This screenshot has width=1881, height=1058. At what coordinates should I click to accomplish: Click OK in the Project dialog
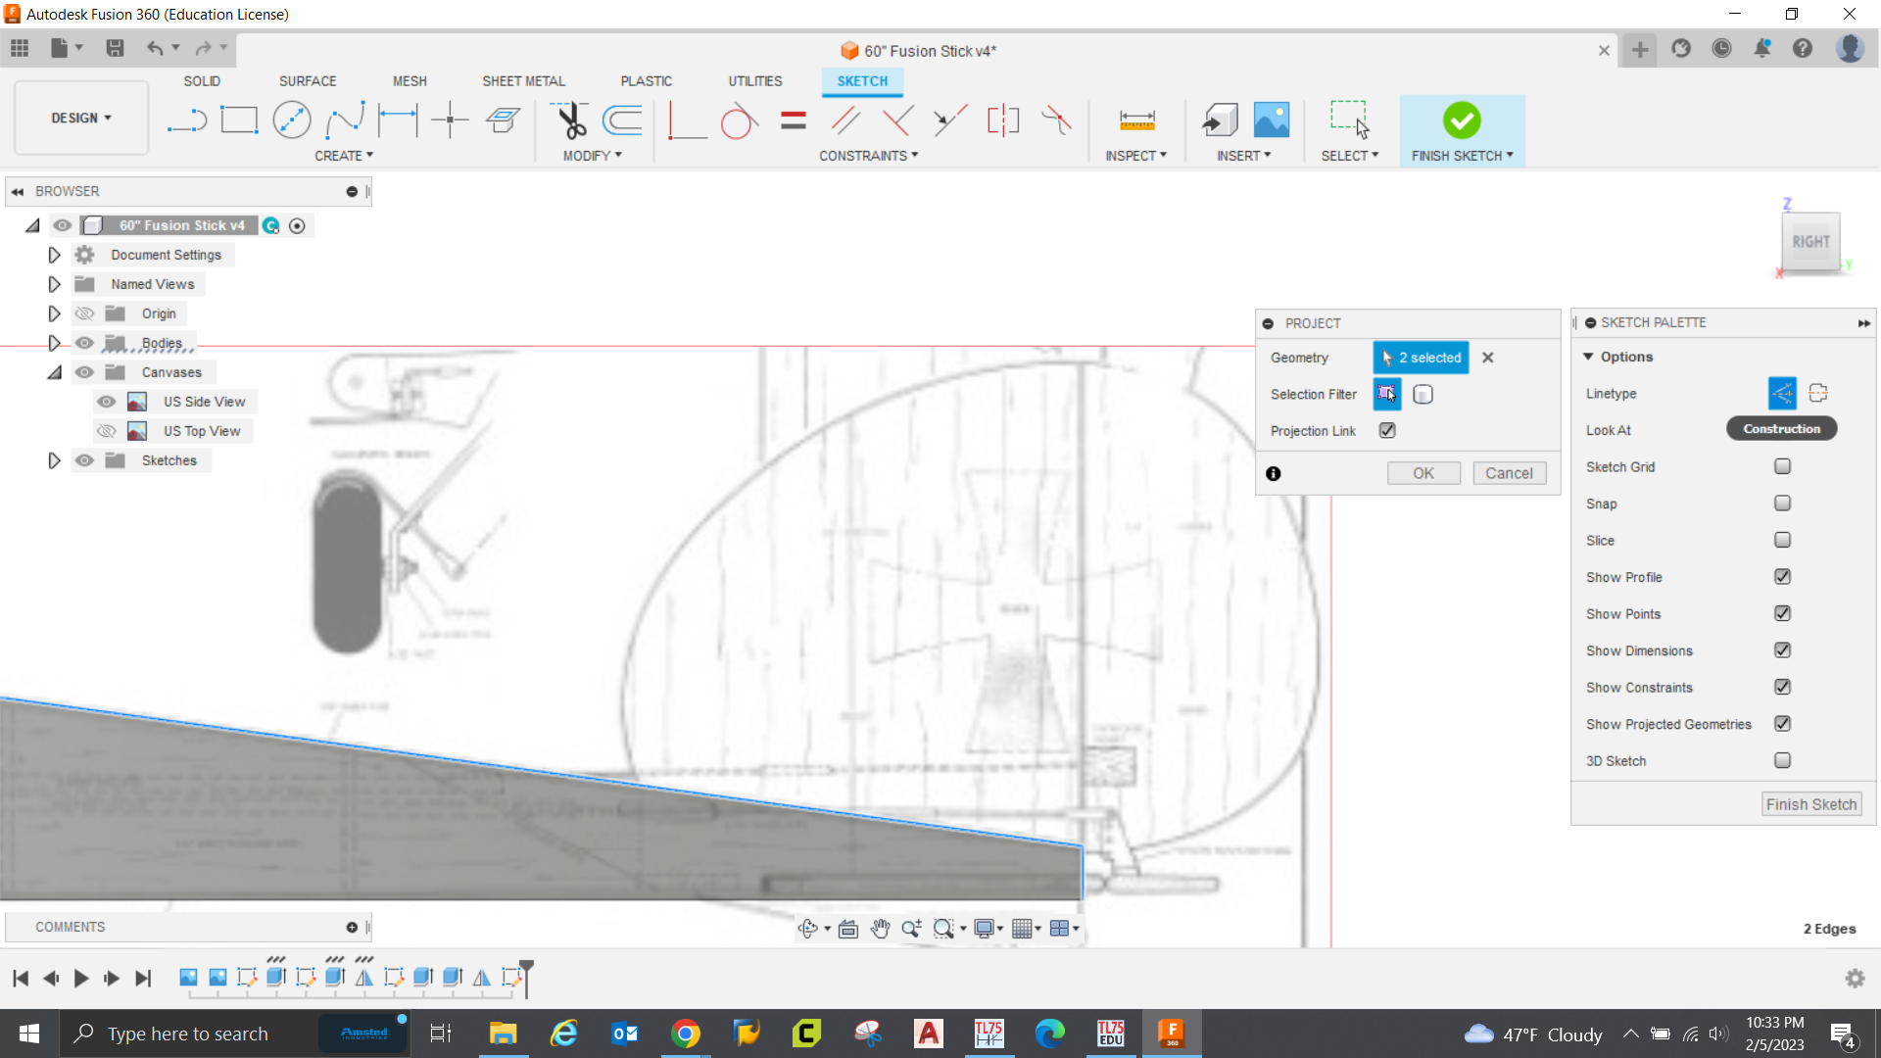point(1423,473)
